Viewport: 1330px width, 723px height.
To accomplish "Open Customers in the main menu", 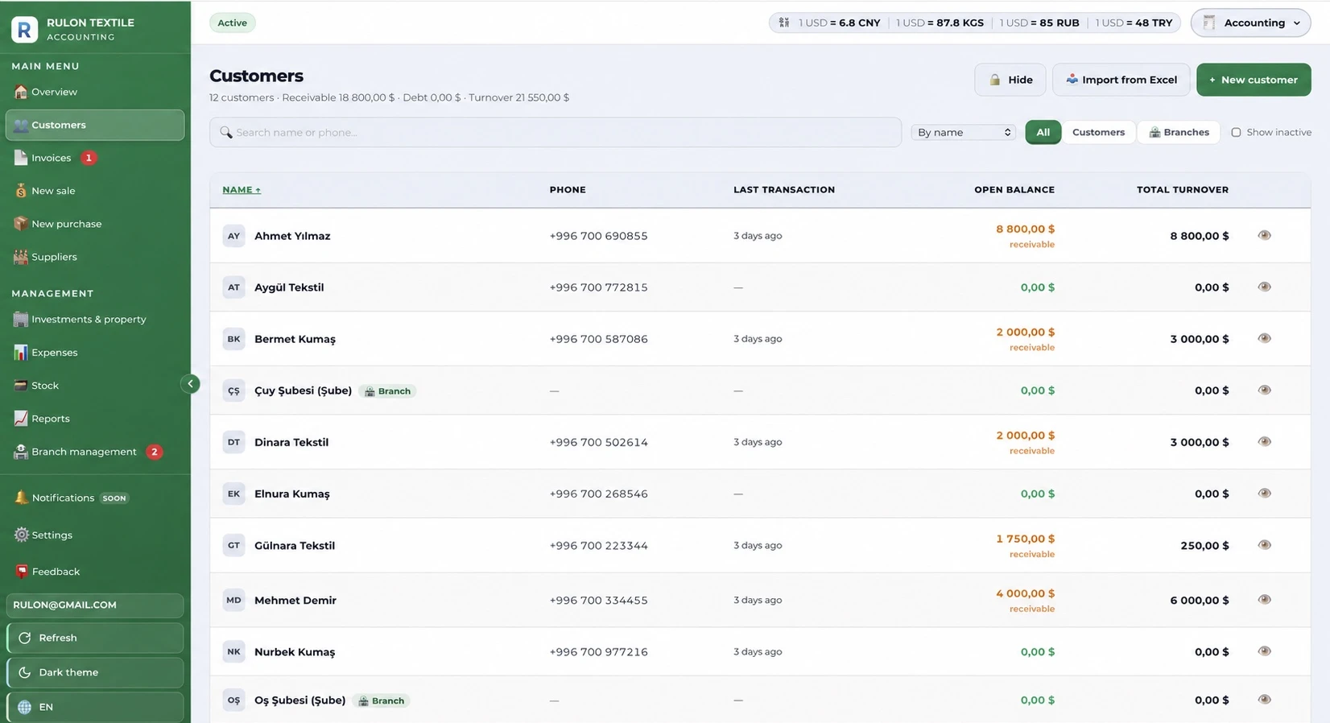I will click(x=95, y=125).
